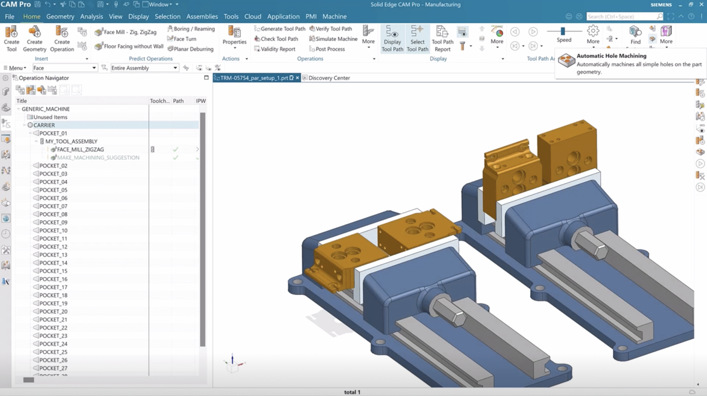Open the Discovery Center tab
This screenshot has height=396, width=707.
pos(329,78)
